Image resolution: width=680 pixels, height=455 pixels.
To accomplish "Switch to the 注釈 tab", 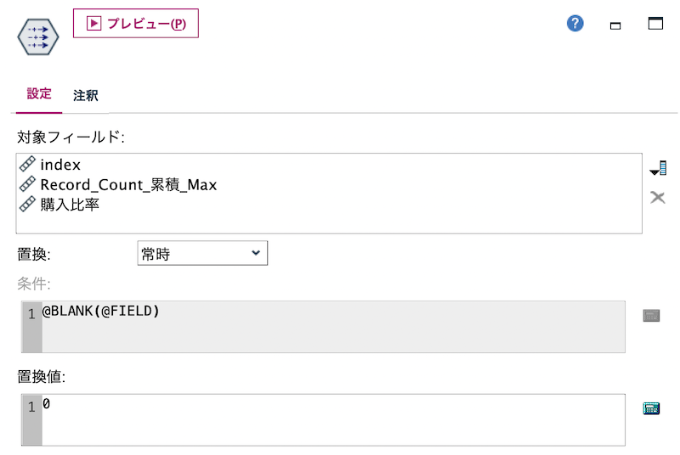I will point(86,95).
